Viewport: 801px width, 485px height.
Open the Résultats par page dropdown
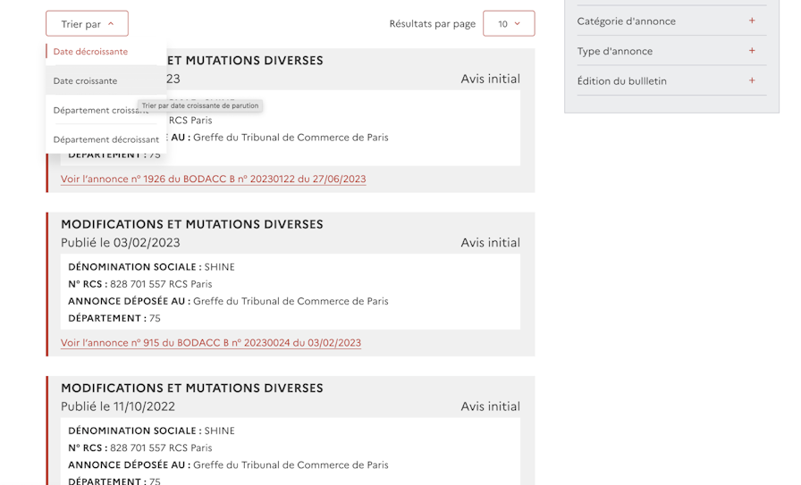click(509, 23)
